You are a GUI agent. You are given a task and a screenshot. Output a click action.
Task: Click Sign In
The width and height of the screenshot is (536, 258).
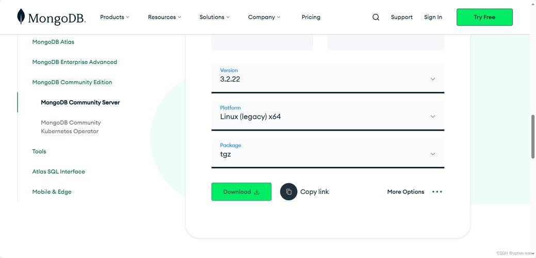(x=433, y=17)
